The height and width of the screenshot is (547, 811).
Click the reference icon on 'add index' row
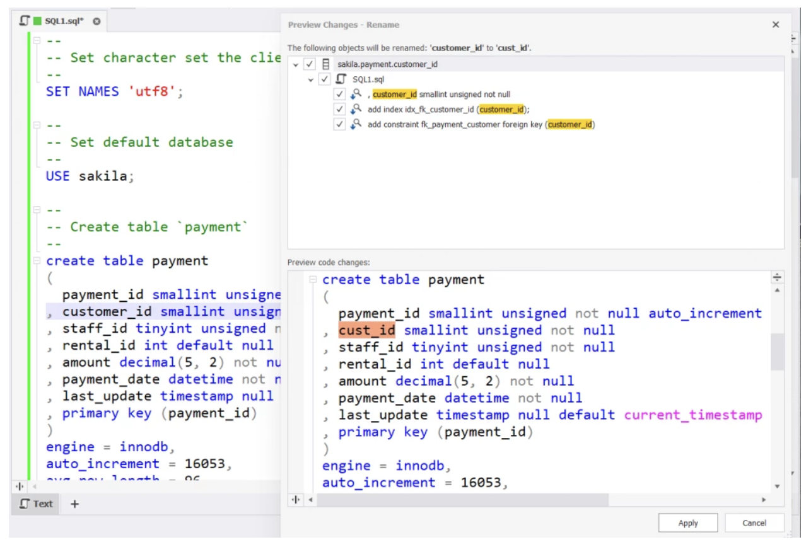pyautogui.click(x=356, y=110)
